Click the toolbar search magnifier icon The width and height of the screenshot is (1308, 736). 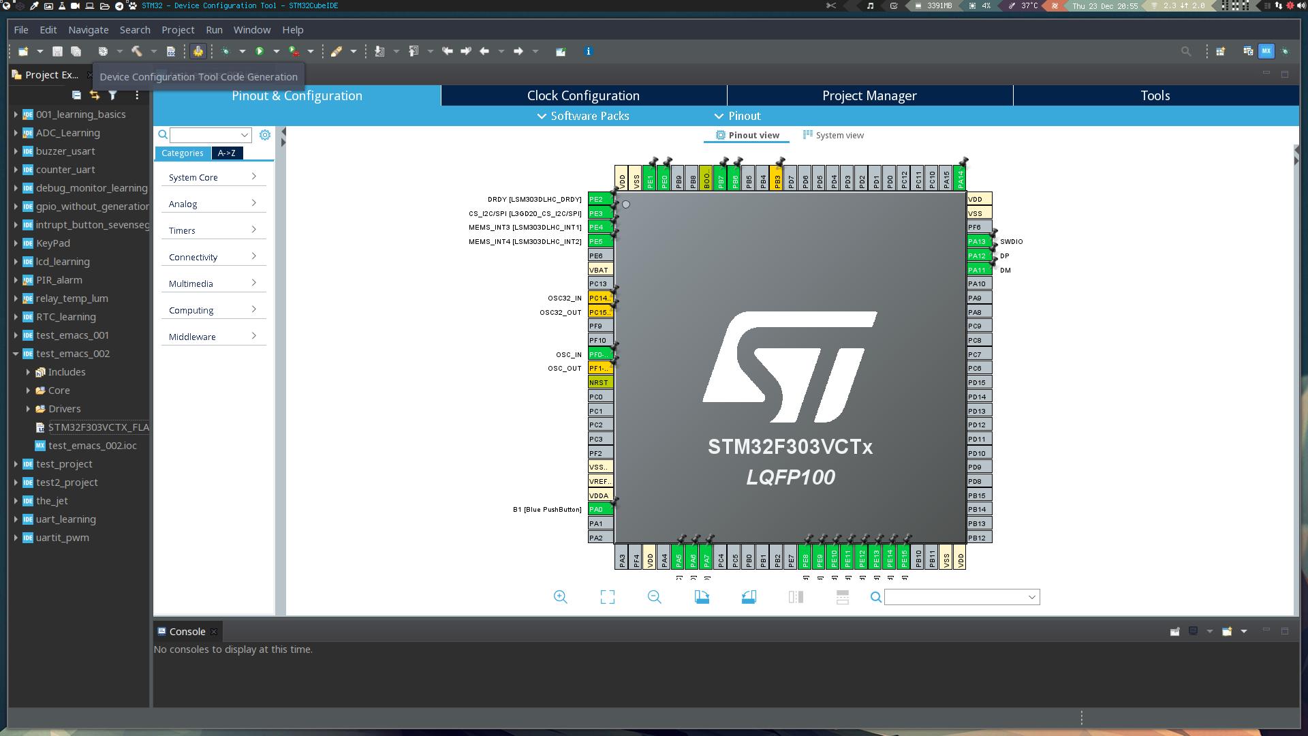click(1186, 51)
